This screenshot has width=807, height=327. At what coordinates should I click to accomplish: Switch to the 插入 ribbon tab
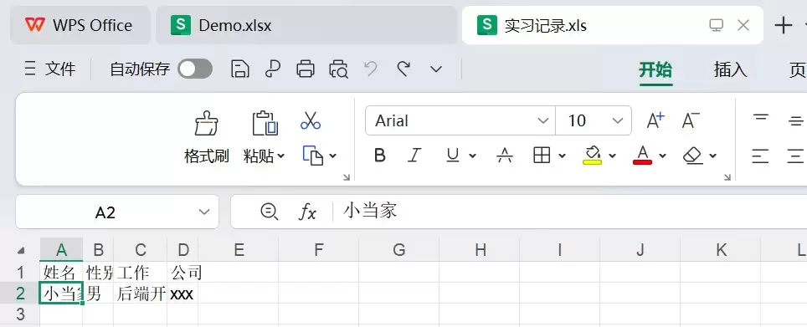[730, 69]
